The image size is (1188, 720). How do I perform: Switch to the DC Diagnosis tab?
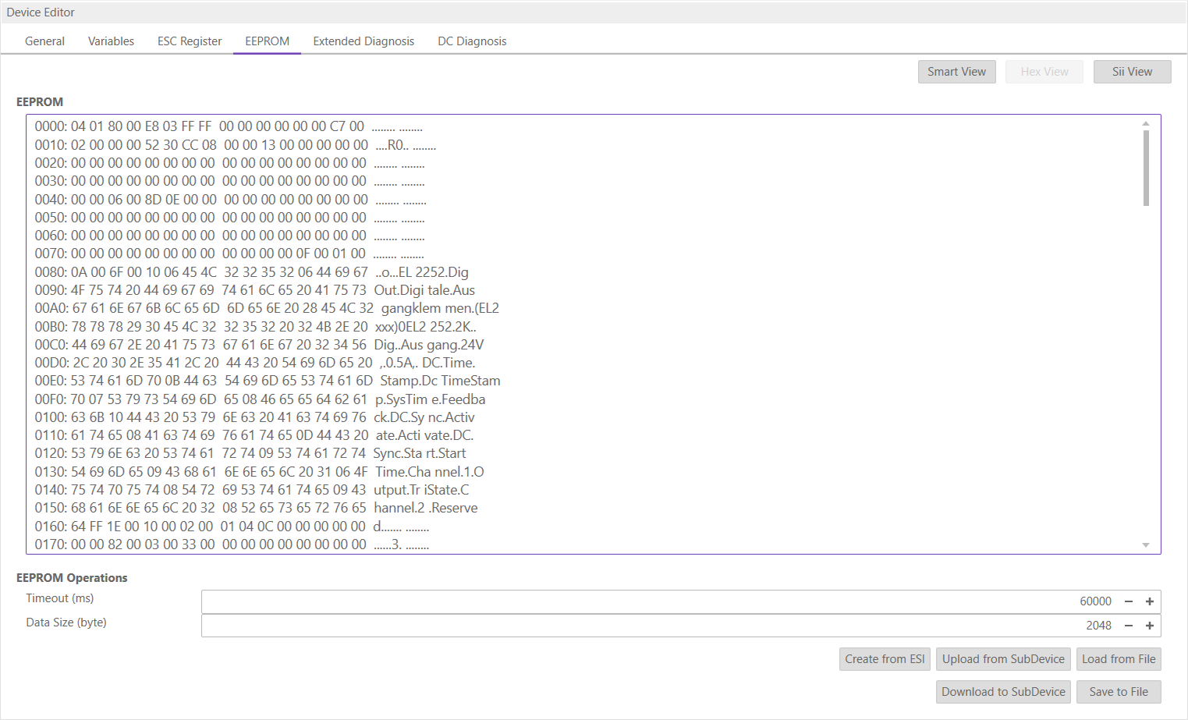(x=472, y=41)
